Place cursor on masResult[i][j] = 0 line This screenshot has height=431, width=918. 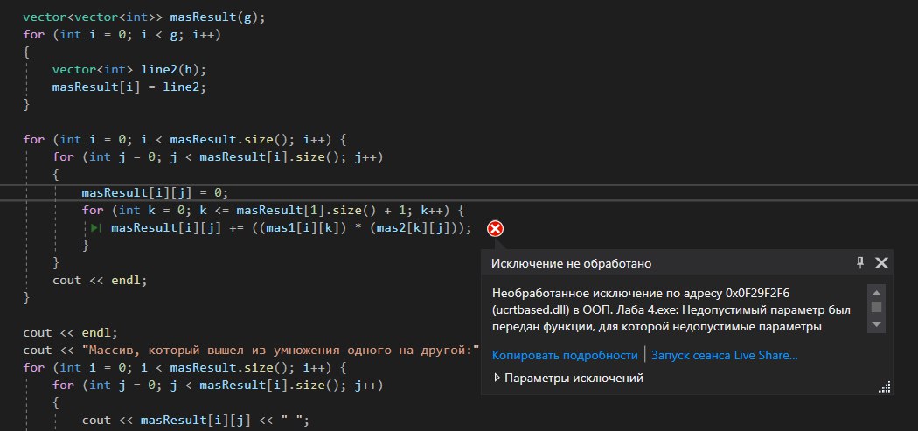[155, 192]
